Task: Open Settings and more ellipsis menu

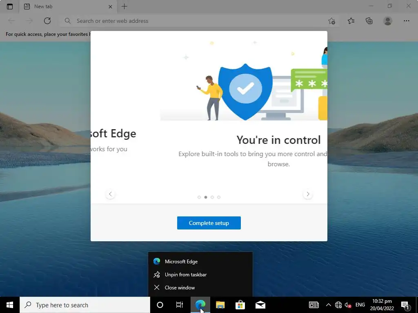Action: tap(406, 21)
